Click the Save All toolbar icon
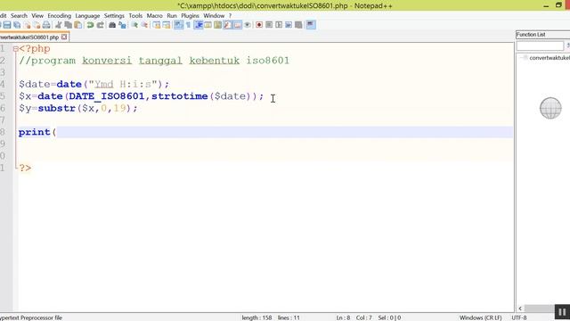 click(x=17, y=25)
